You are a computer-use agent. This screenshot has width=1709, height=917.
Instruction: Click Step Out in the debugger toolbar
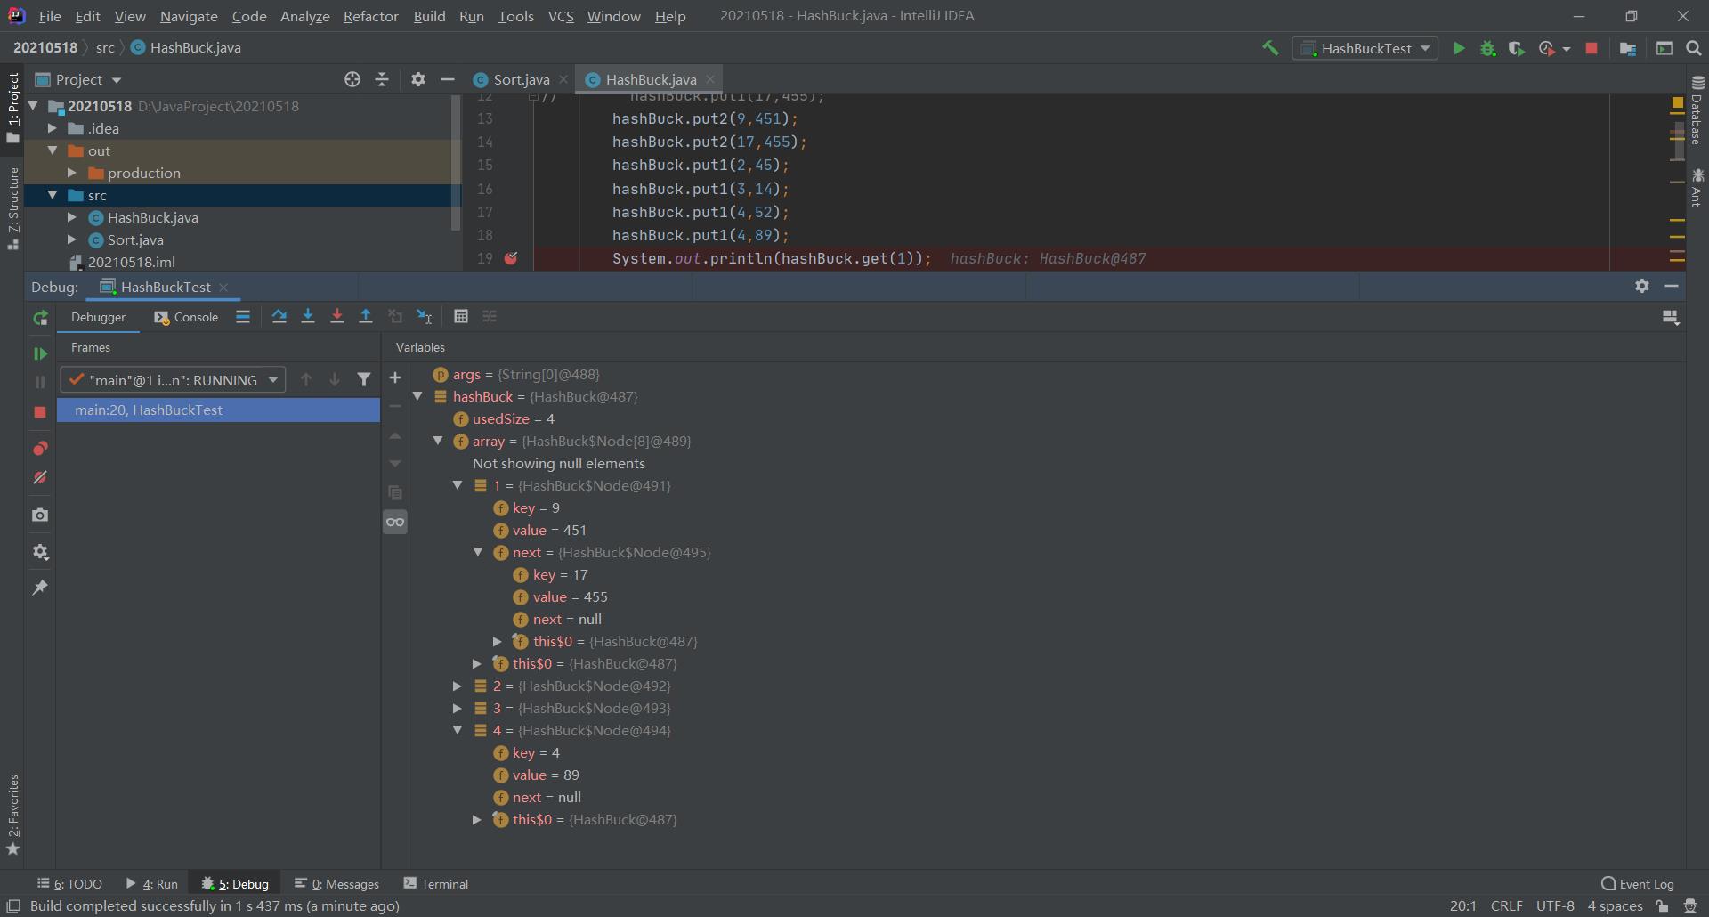(x=366, y=316)
